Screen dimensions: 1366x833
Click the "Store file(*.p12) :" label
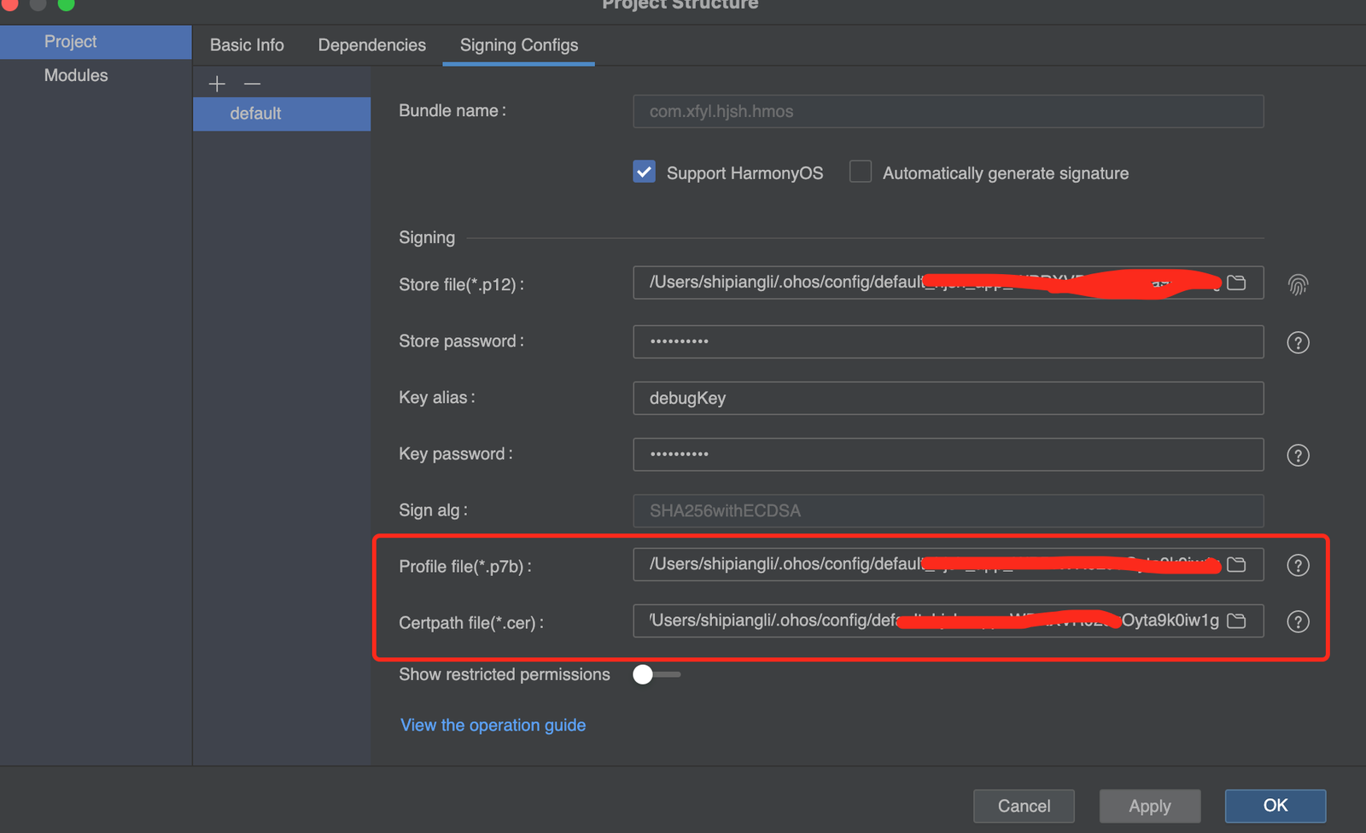[461, 284]
